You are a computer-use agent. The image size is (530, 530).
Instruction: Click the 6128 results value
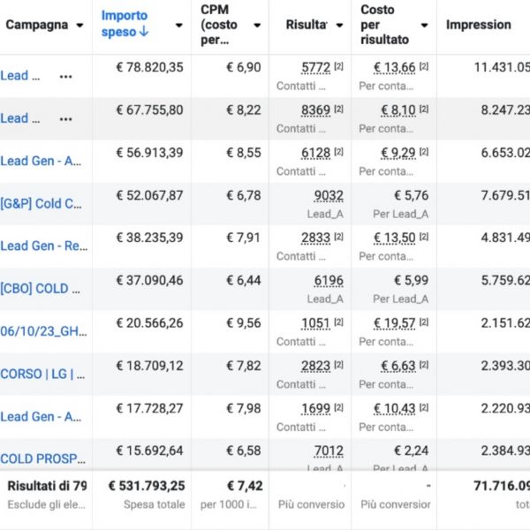tap(315, 153)
